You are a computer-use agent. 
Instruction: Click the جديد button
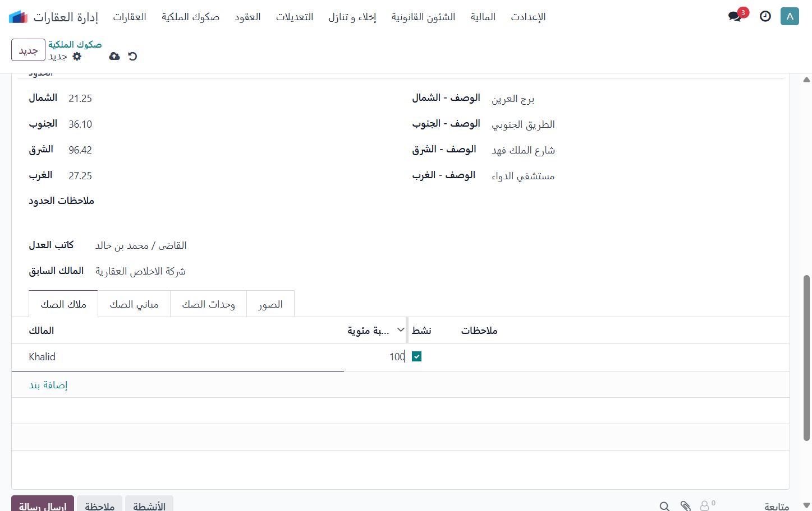pos(28,50)
